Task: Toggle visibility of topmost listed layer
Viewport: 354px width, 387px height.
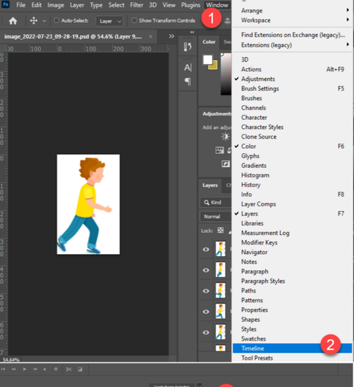Action: (206, 249)
